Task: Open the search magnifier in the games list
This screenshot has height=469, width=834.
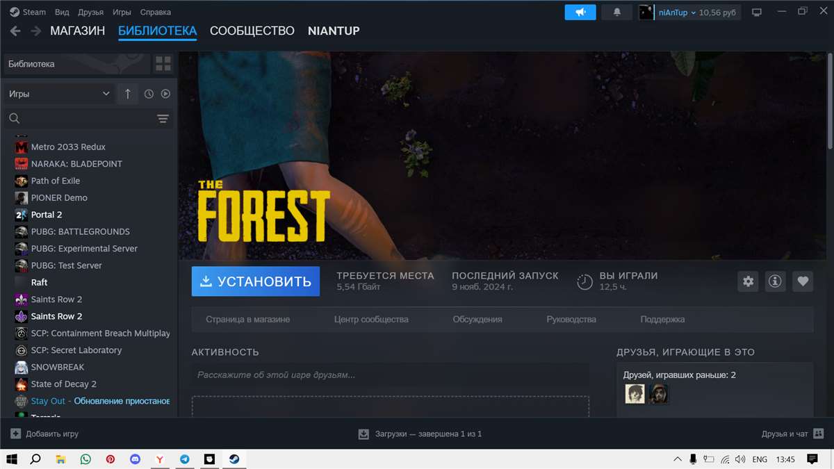Action: (14, 118)
